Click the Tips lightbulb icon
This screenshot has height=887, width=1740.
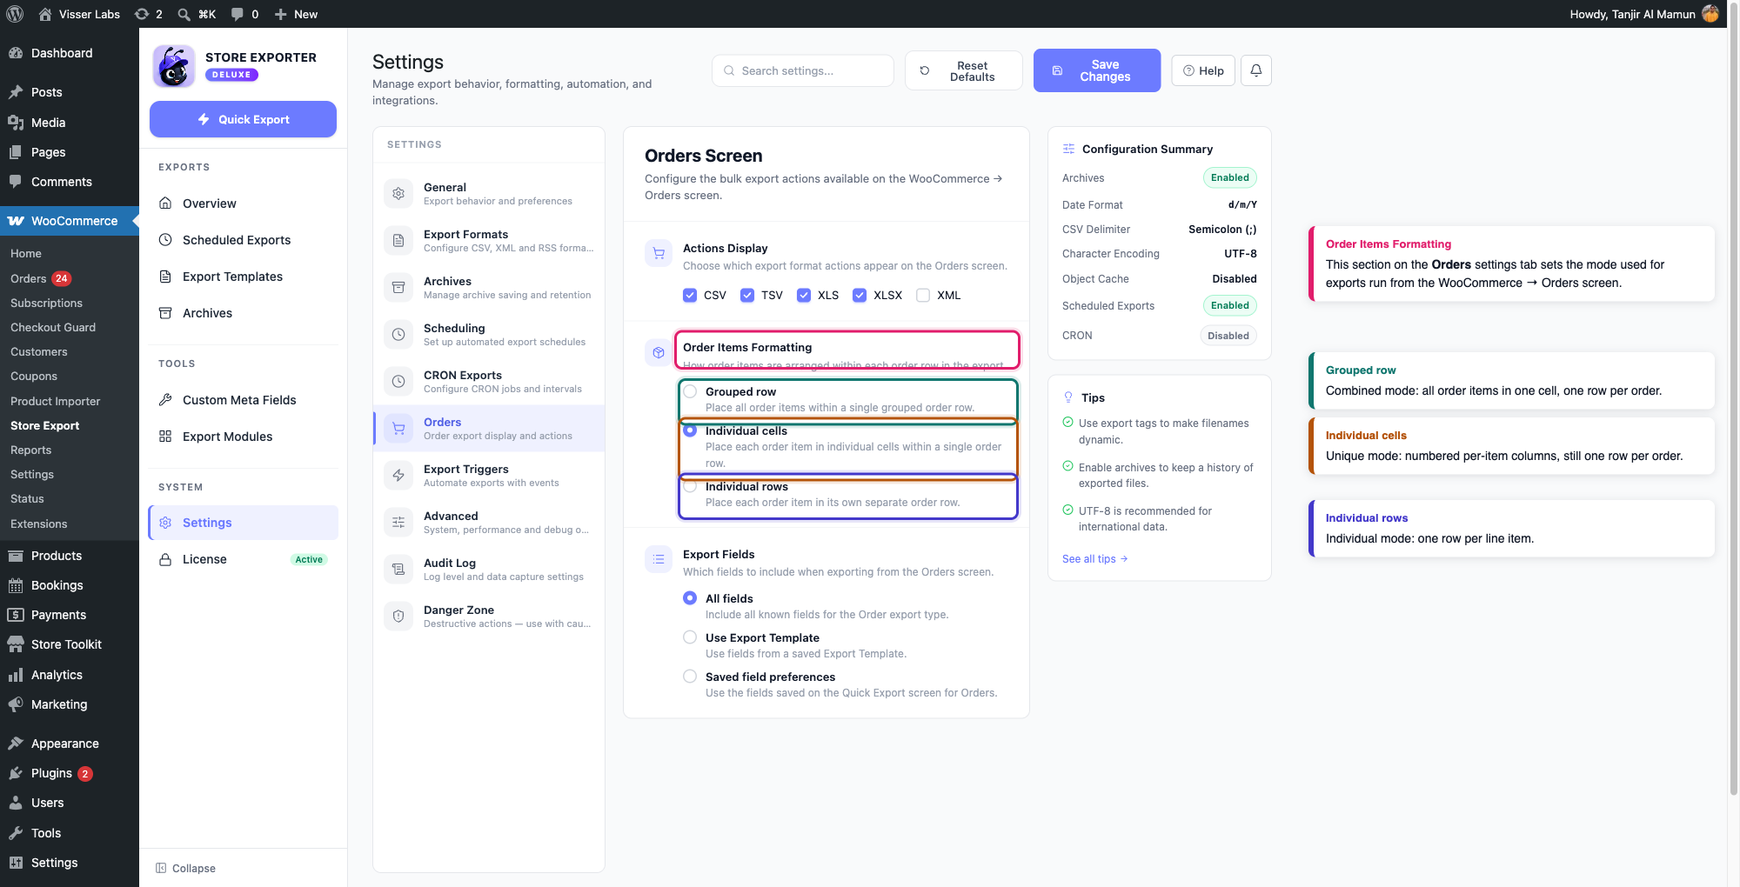click(1068, 397)
